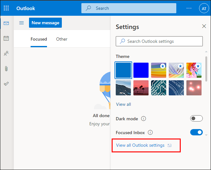211x170 pixels.
Task: Open the app launcher grid
Action: point(6,8)
